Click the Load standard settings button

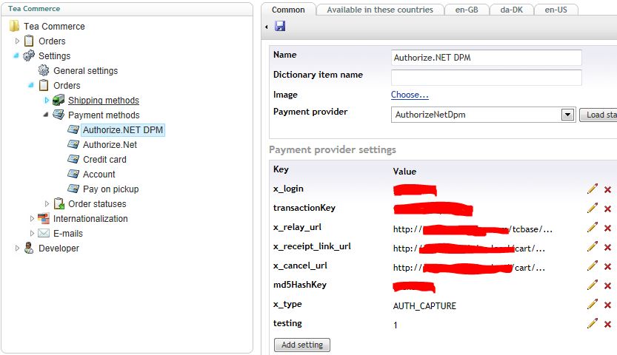point(598,115)
